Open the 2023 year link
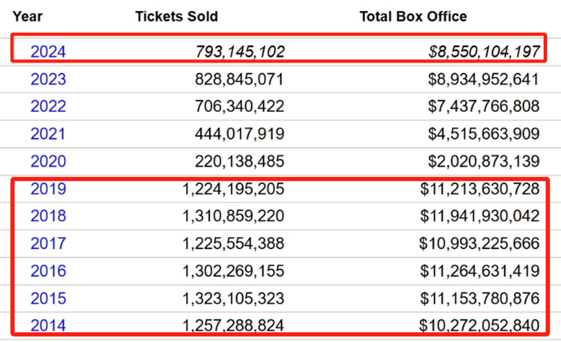Screen dimensions: 561x342 pyautogui.click(x=48, y=79)
